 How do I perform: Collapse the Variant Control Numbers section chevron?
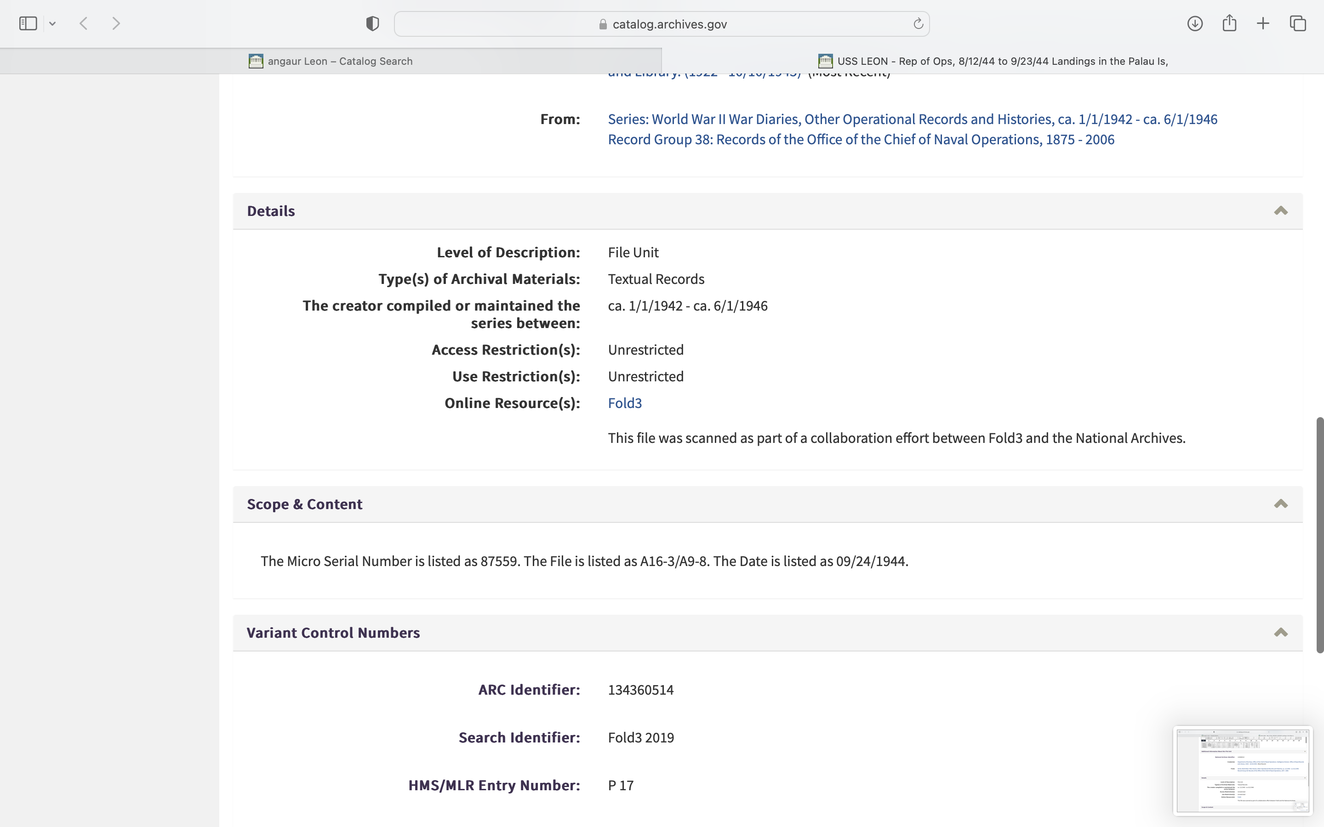pos(1281,633)
